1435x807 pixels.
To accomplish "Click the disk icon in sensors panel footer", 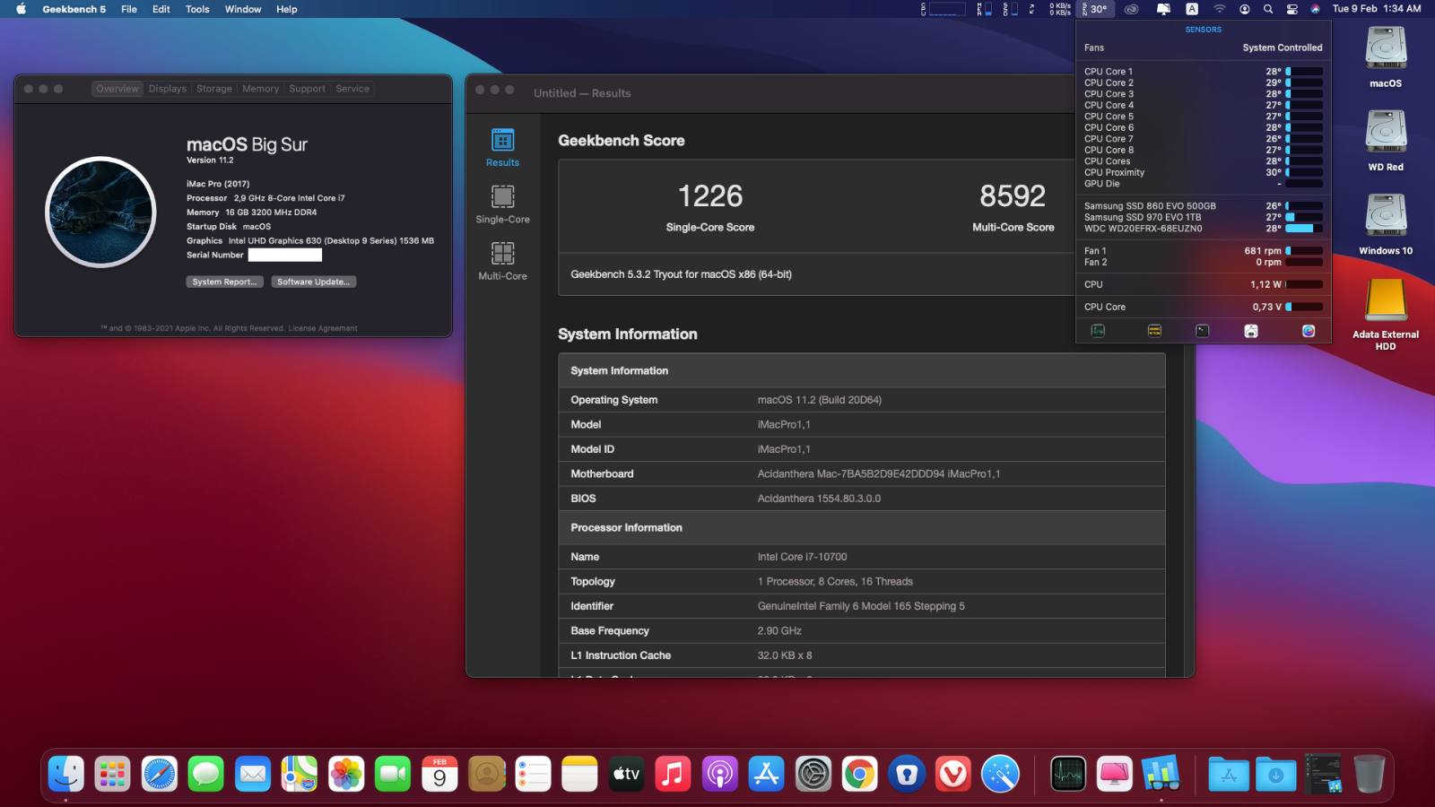I will click(x=1251, y=331).
